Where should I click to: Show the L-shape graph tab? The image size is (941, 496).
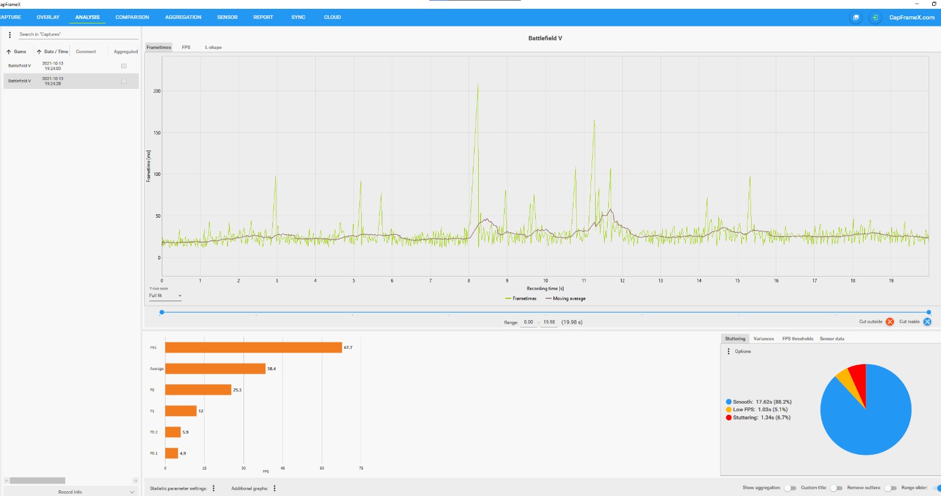pyautogui.click(x=213, y=48)
